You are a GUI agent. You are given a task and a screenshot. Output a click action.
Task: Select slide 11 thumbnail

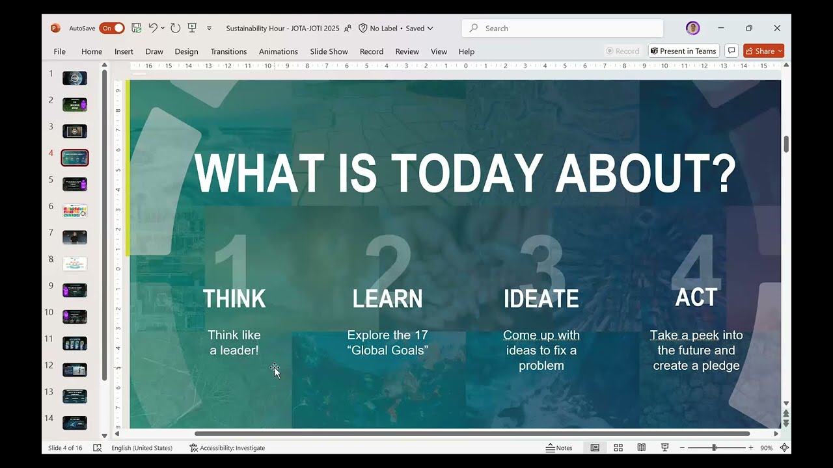[x=75, y=343]
